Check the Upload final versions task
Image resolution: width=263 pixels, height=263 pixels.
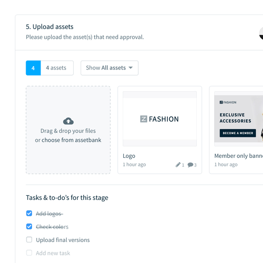(x=29, y=239)
